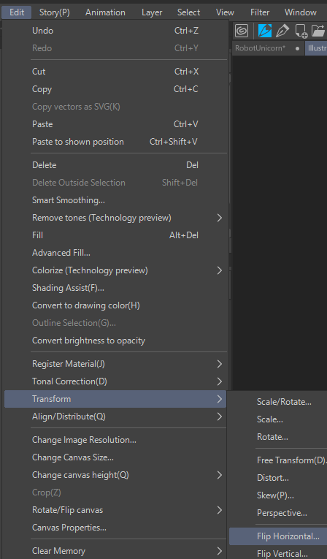Expand the Remove tones submenu arrow
This screenshot has width=327, height=559.
click(220, 218)
